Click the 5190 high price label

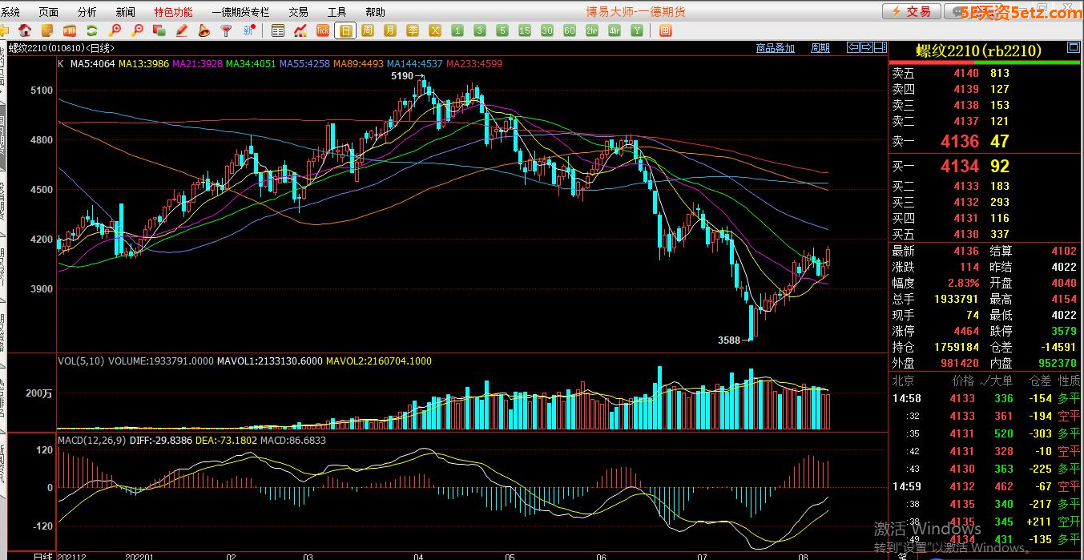click(x=402, y=76)
